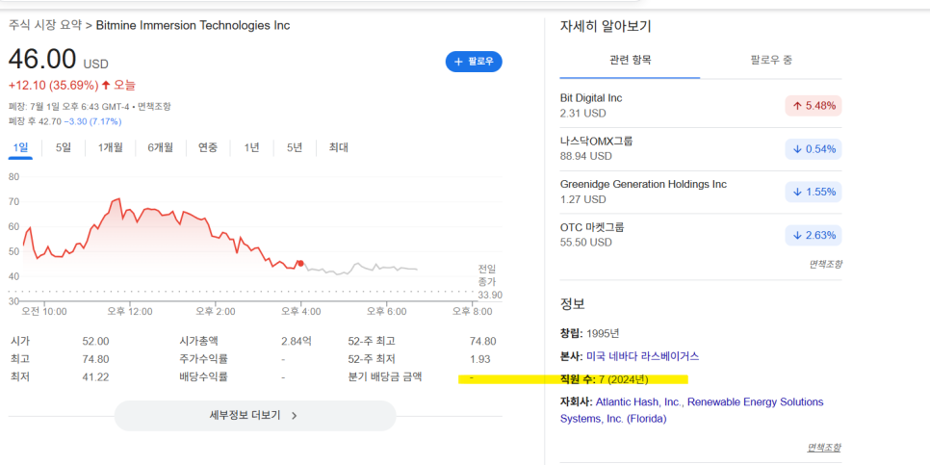The width and height of the screenshot is (930, 465).
Task: Open Renewable Energy Solutions Systems subsidiary link
Action: point(691,410)
